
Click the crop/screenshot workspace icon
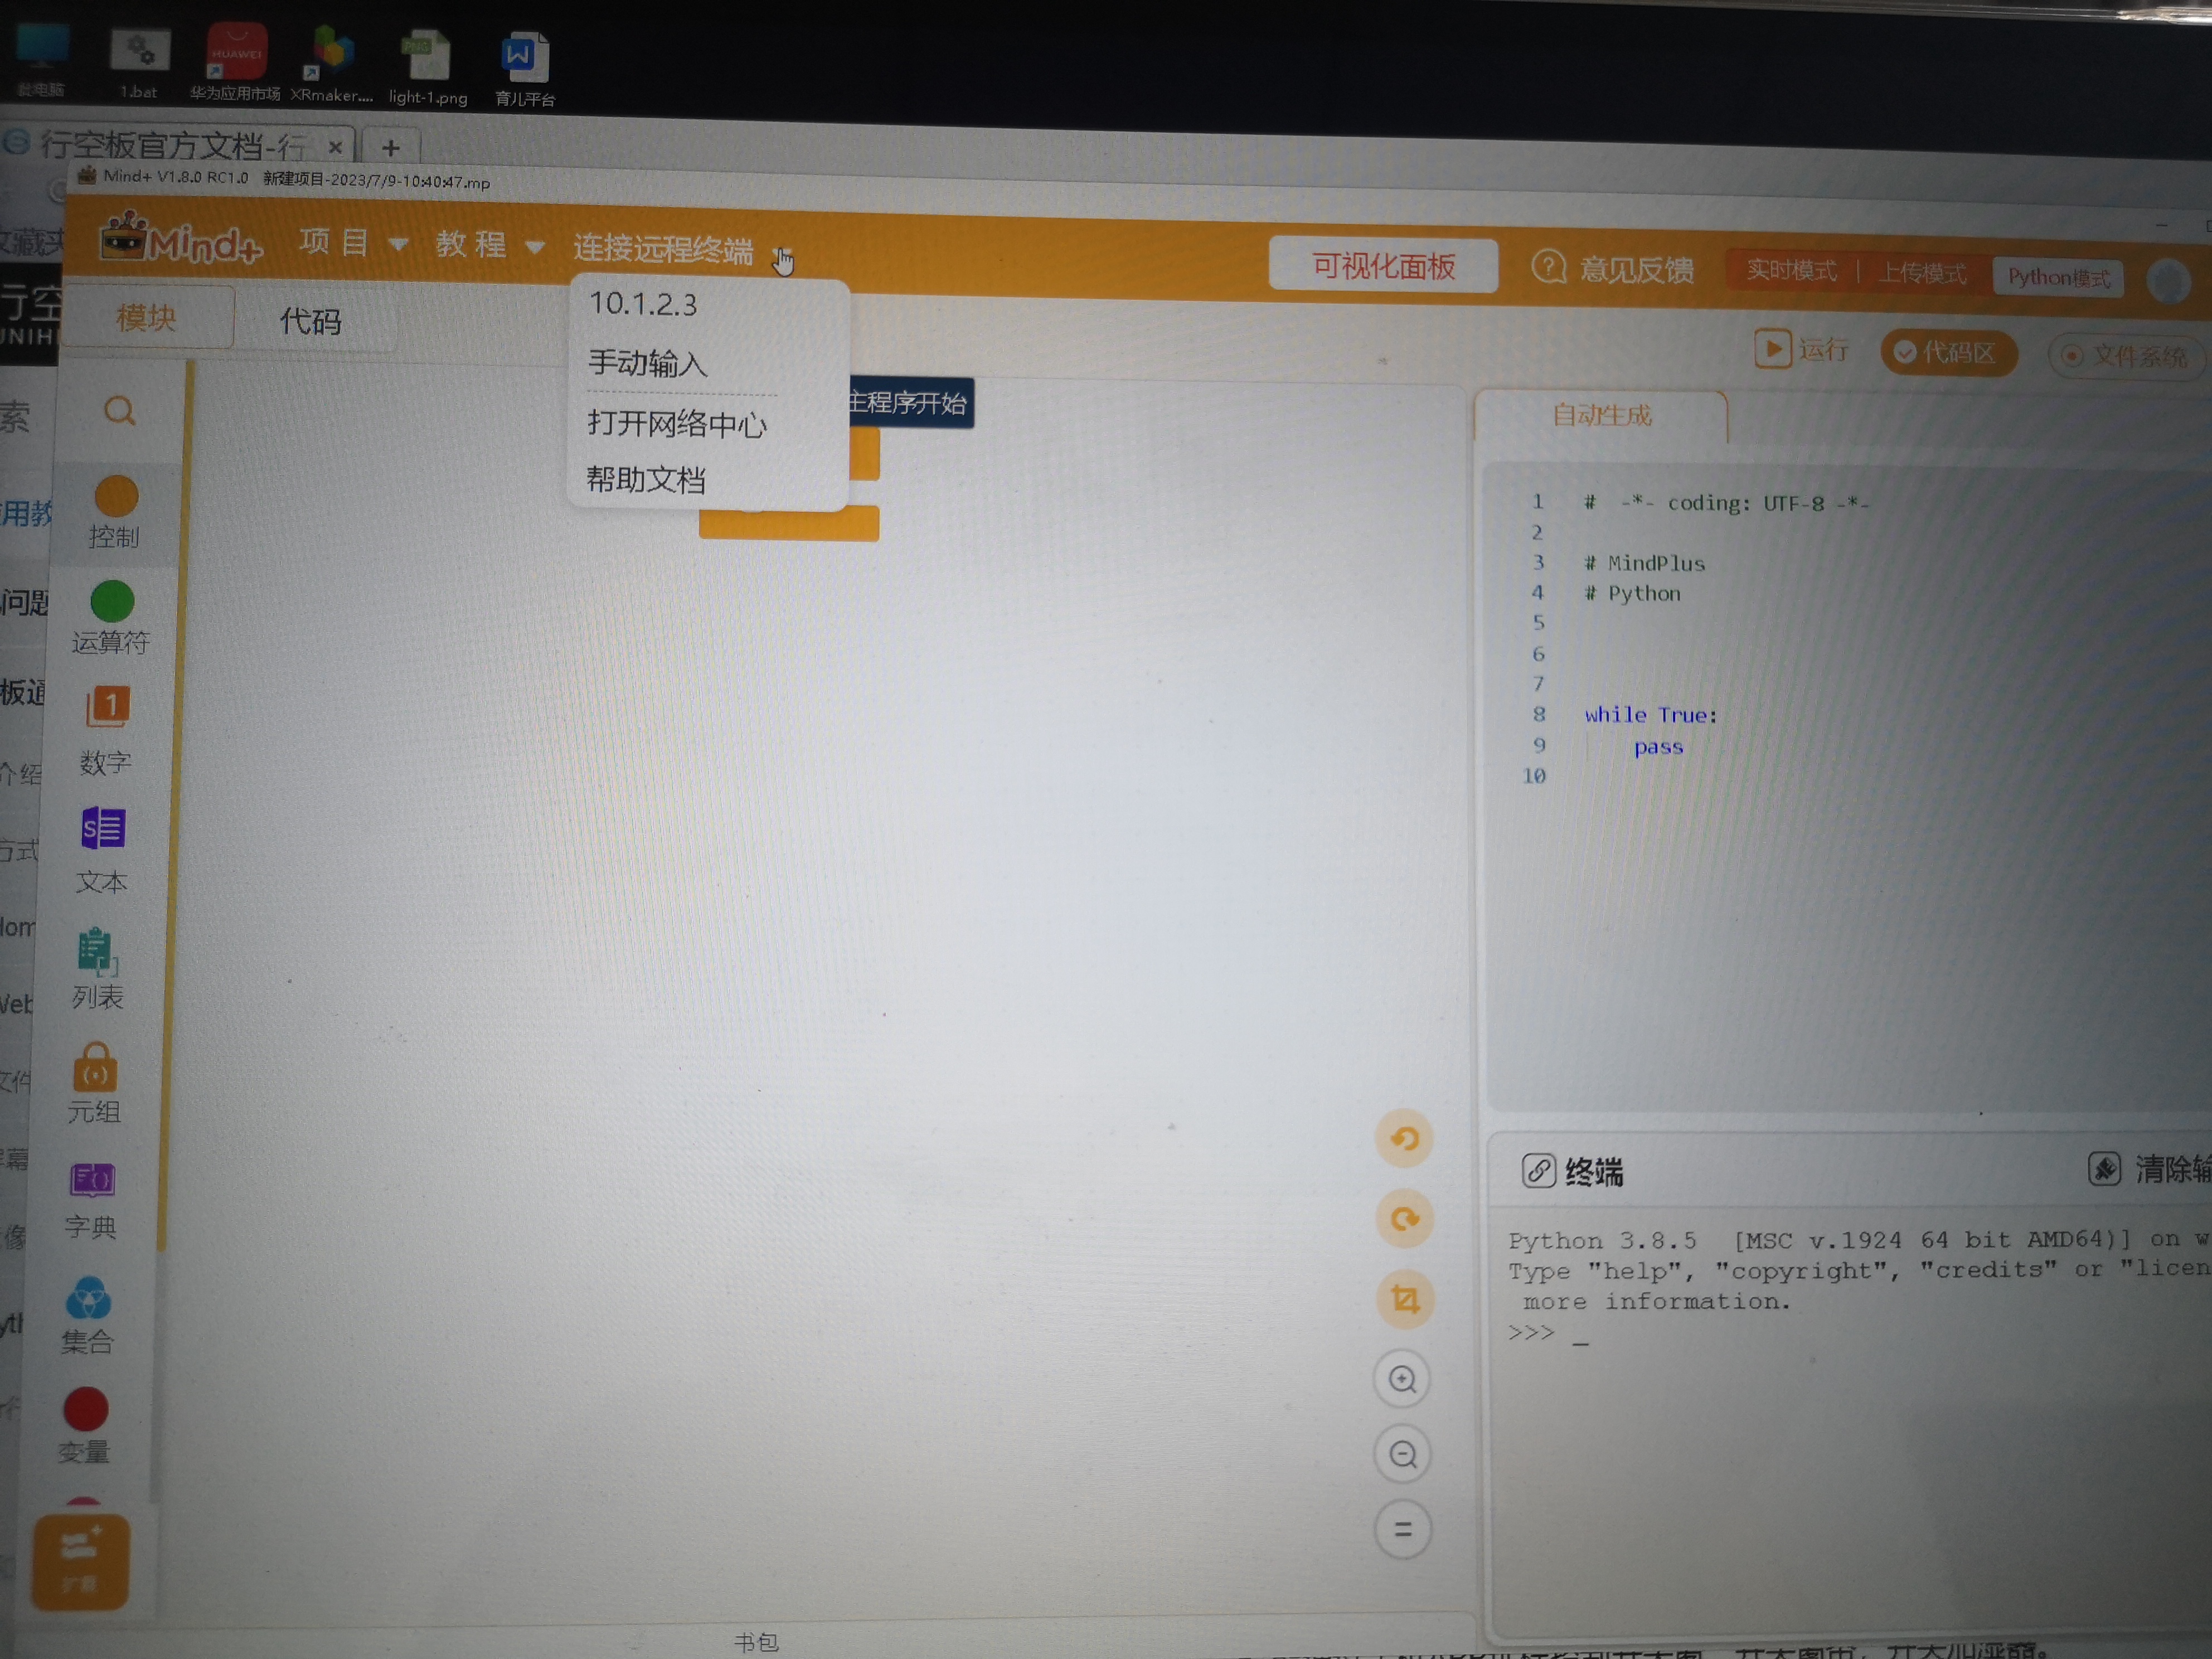point(1405,1299)
